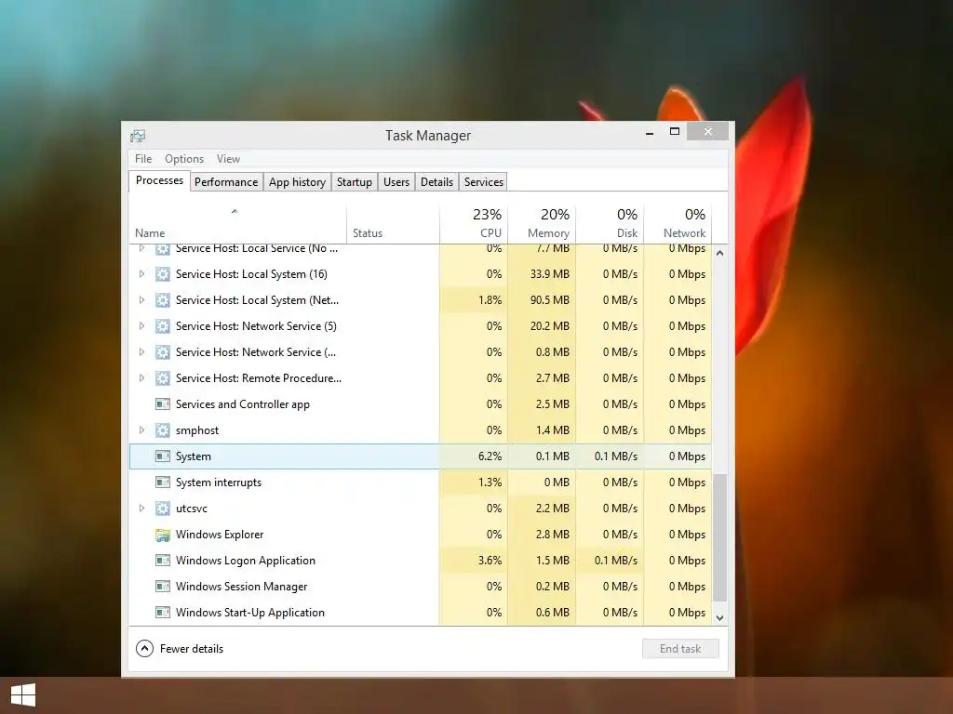Open the View menu
Screen dimensions: 953x714
click(229, 159)
